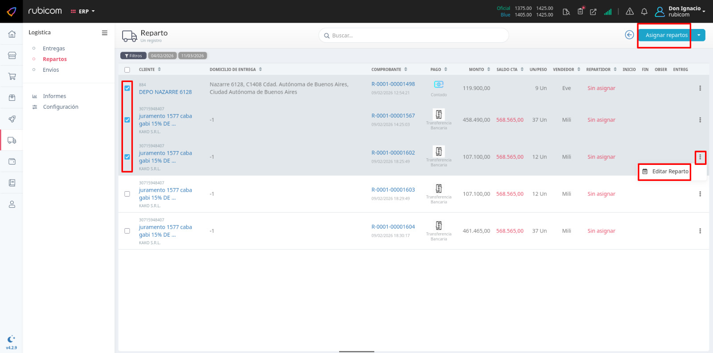Focus the Buscar search field
The height and width of the screenshot is (353, 713).
414,35
